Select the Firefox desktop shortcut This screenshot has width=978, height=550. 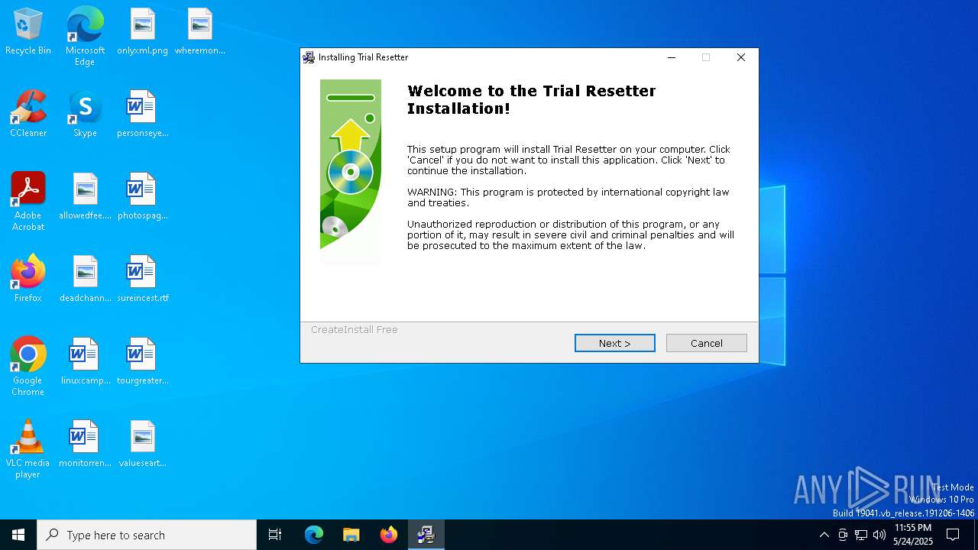click(28, 280)
